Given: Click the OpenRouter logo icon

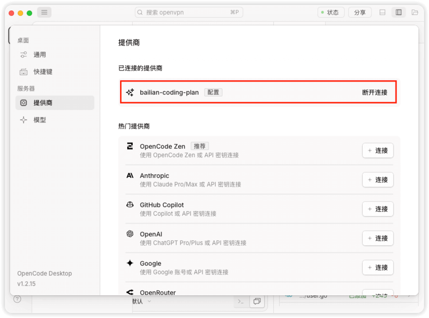Looking at the screenshot, I should (130, 292).
